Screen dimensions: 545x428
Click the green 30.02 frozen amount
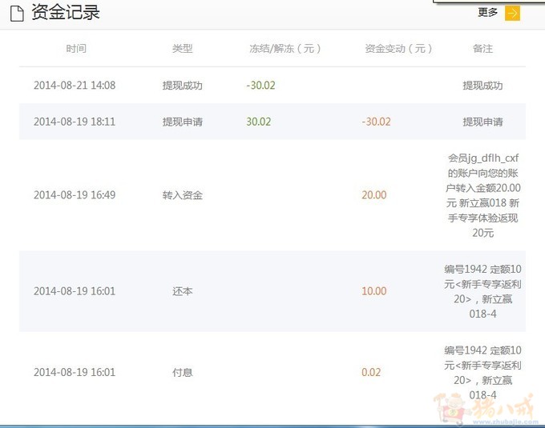coord(259,122)
